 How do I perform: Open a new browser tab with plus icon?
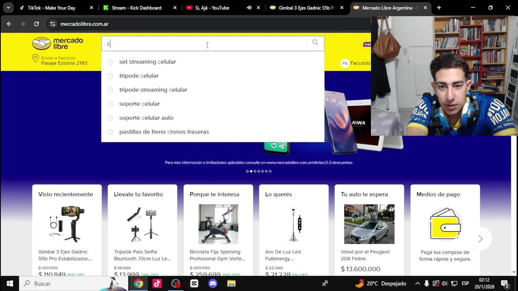point(439,8)
